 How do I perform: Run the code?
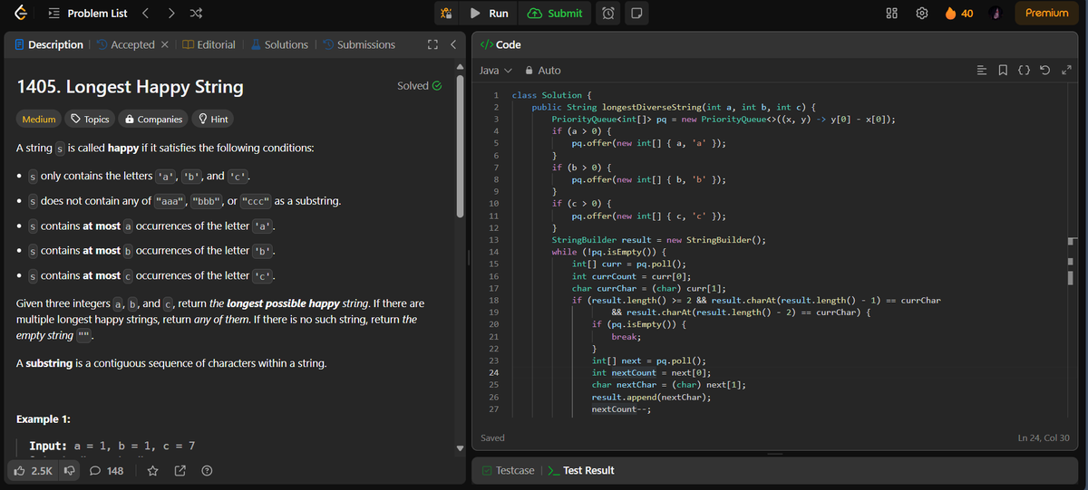pyautogui.click(x=490, y=14)
